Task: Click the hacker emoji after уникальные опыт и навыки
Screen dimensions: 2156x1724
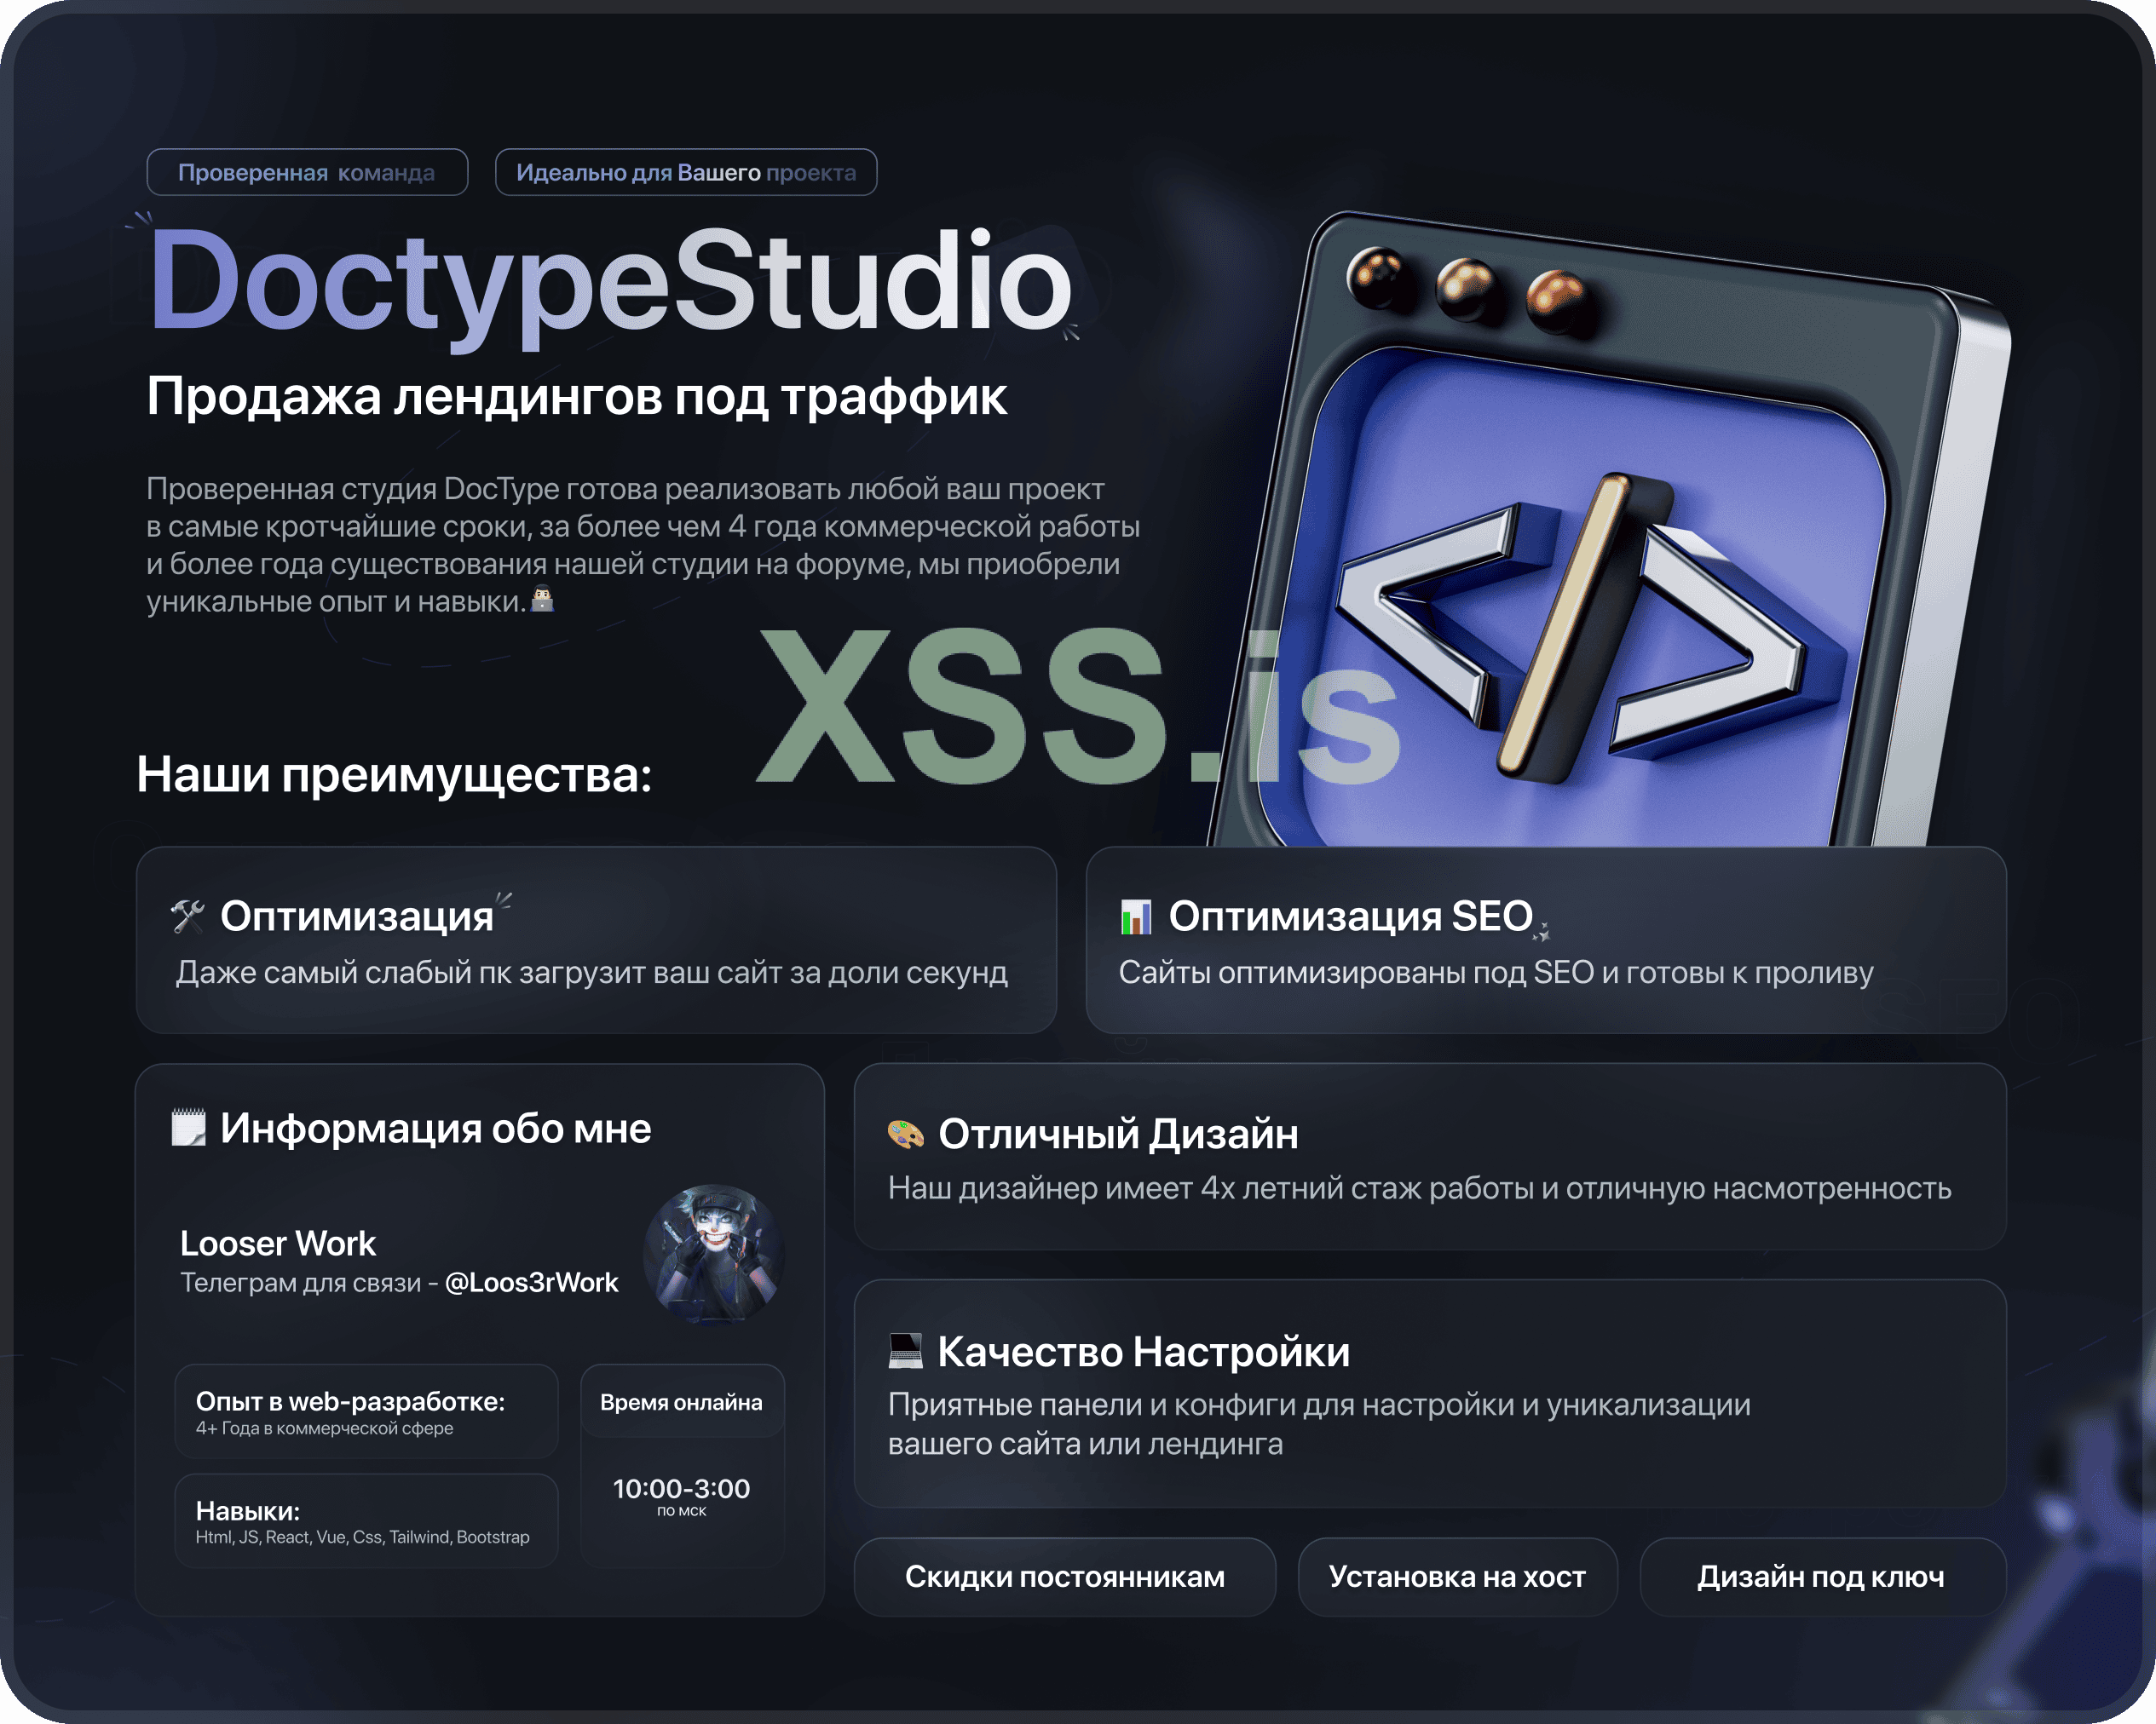Action: (x=542, y=600)
